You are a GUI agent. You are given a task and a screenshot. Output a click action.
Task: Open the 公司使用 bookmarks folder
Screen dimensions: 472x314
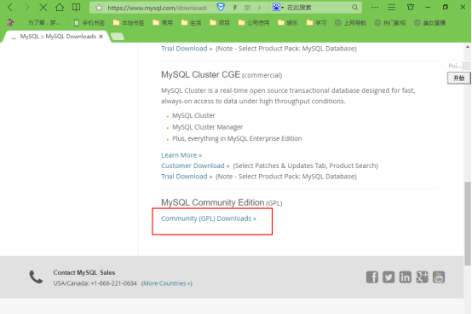coord(254,23)
